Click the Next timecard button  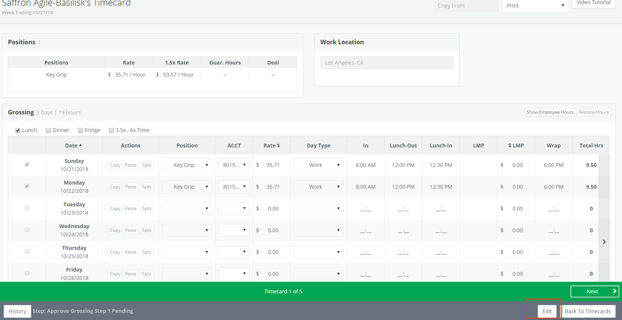(x=595, y=291)
